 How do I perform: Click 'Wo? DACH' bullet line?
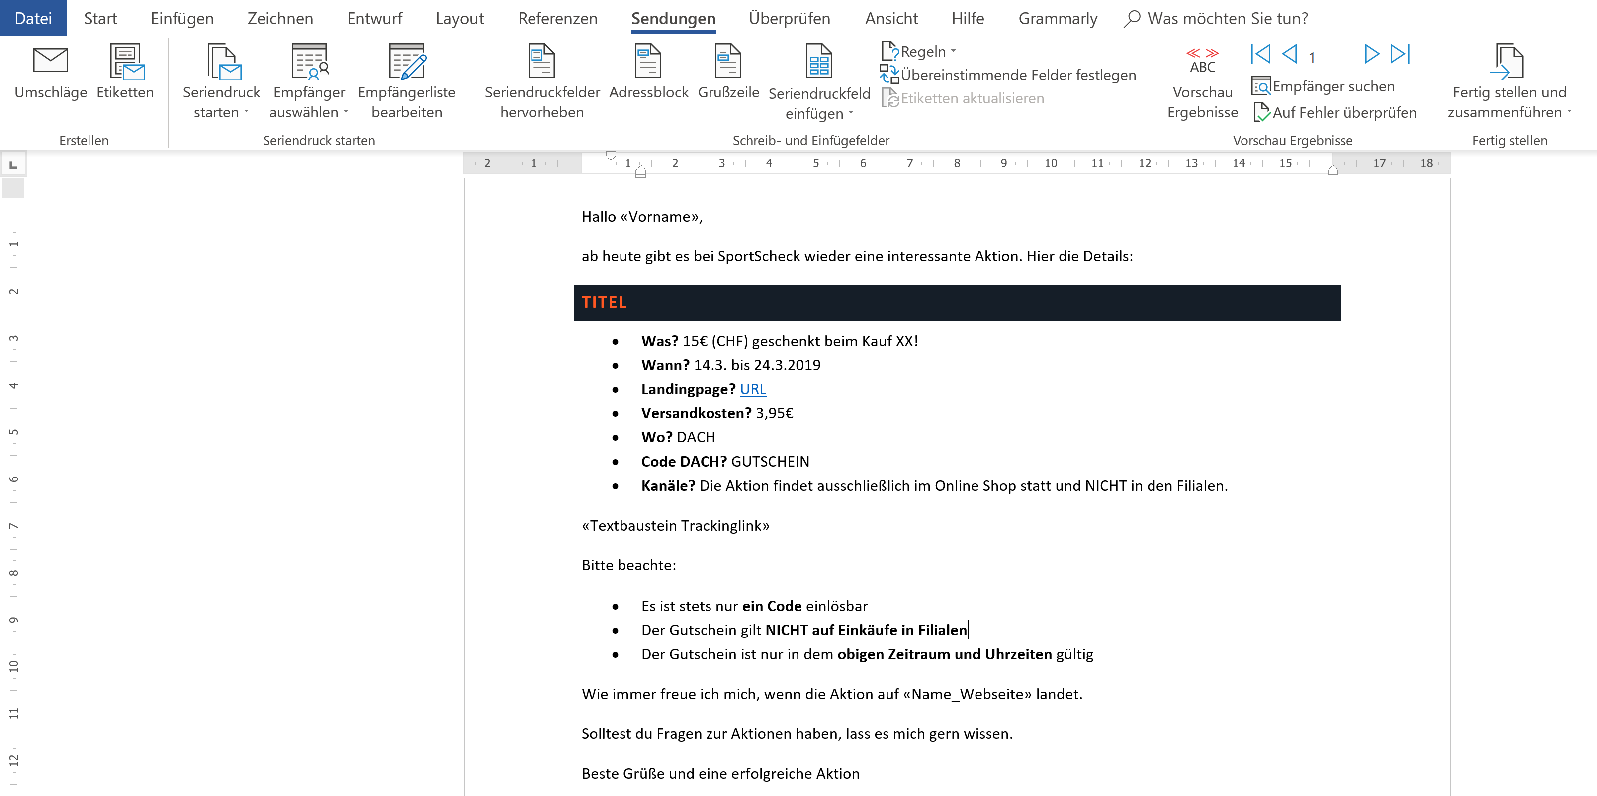coord(678,437)
